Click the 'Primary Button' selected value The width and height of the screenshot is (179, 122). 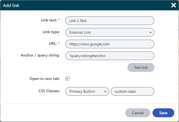(x=82, y=91)
